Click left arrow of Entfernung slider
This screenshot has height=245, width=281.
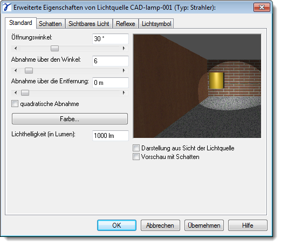(16, 92)
